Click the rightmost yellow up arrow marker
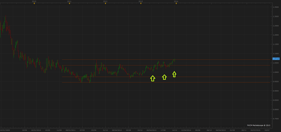This screenshot has height=132, width=281. 175,74
